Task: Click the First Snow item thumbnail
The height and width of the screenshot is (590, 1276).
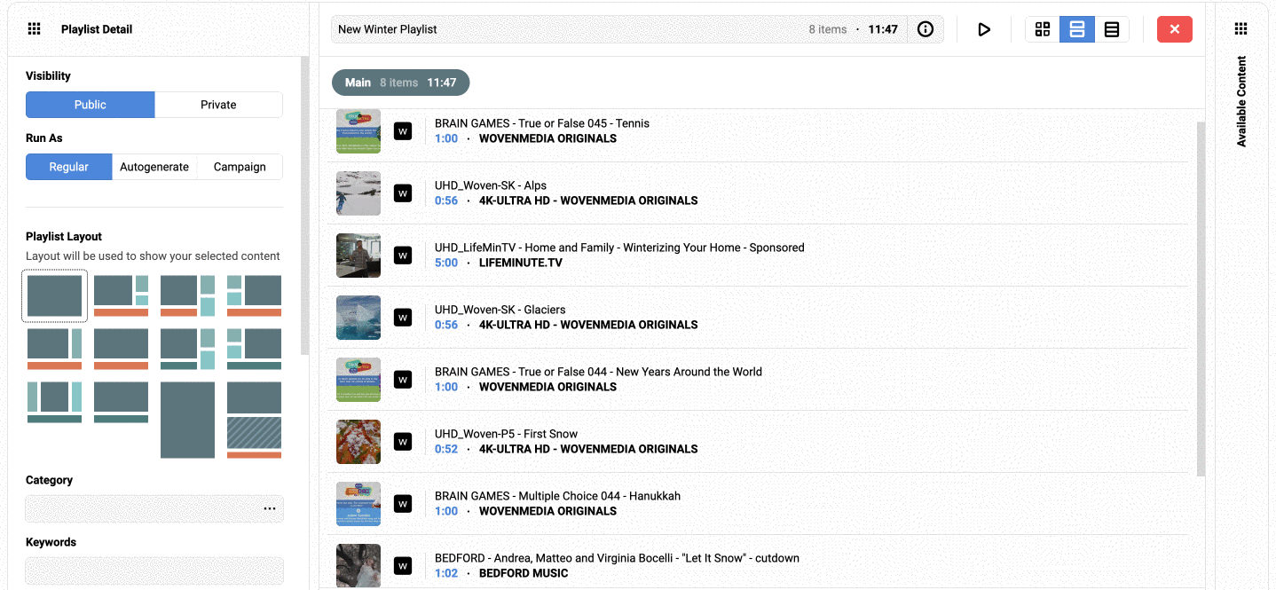Action: click(358, 442)
